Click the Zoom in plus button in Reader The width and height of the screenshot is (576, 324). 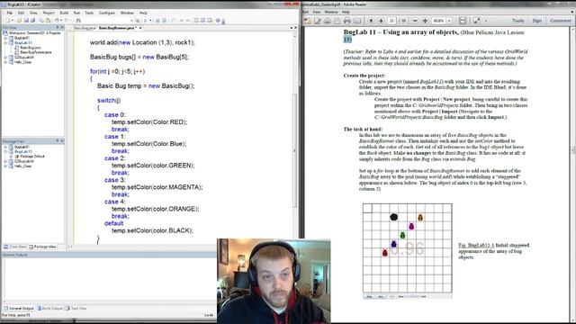426,21
